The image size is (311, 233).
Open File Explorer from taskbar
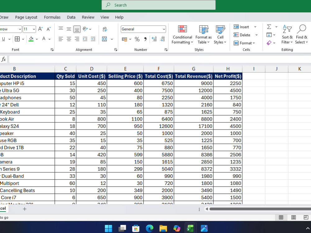(x=163, y=228)
